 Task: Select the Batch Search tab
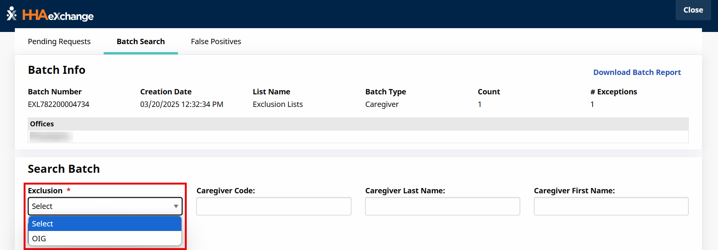point(141,41)
